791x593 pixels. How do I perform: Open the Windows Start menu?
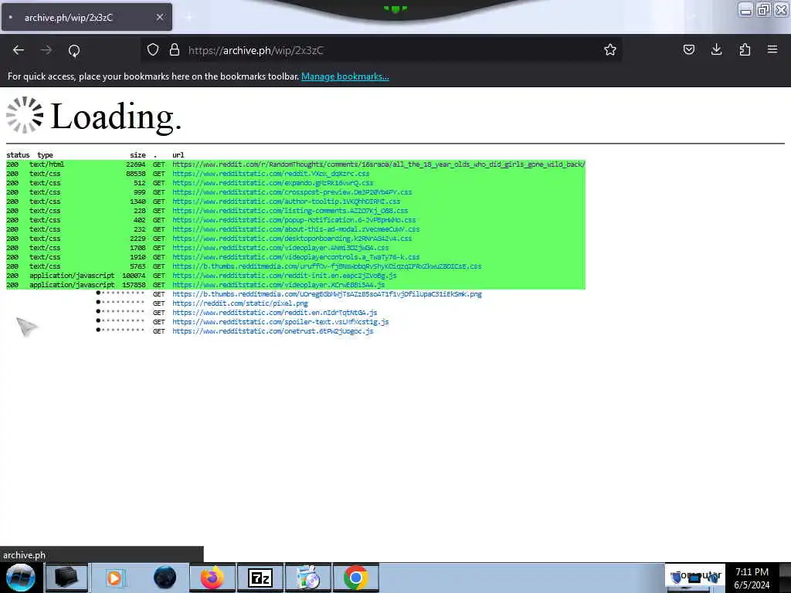tap(21, 578)
